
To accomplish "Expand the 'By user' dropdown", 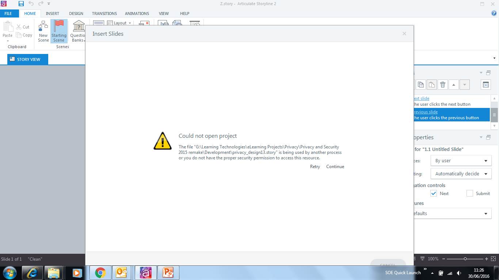I will click(x=461, y=161).
